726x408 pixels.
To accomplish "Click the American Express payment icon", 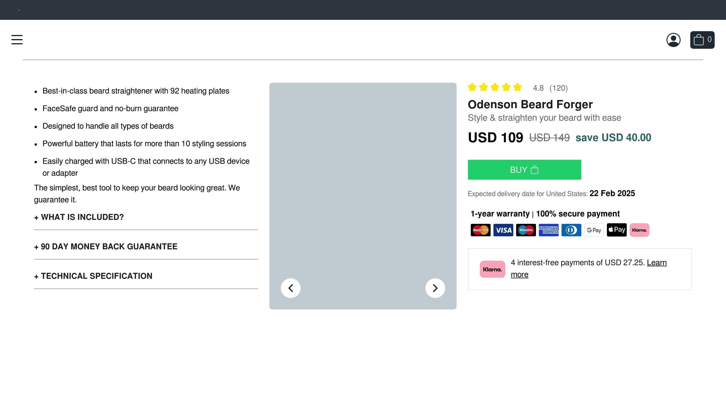I will 548,230.
